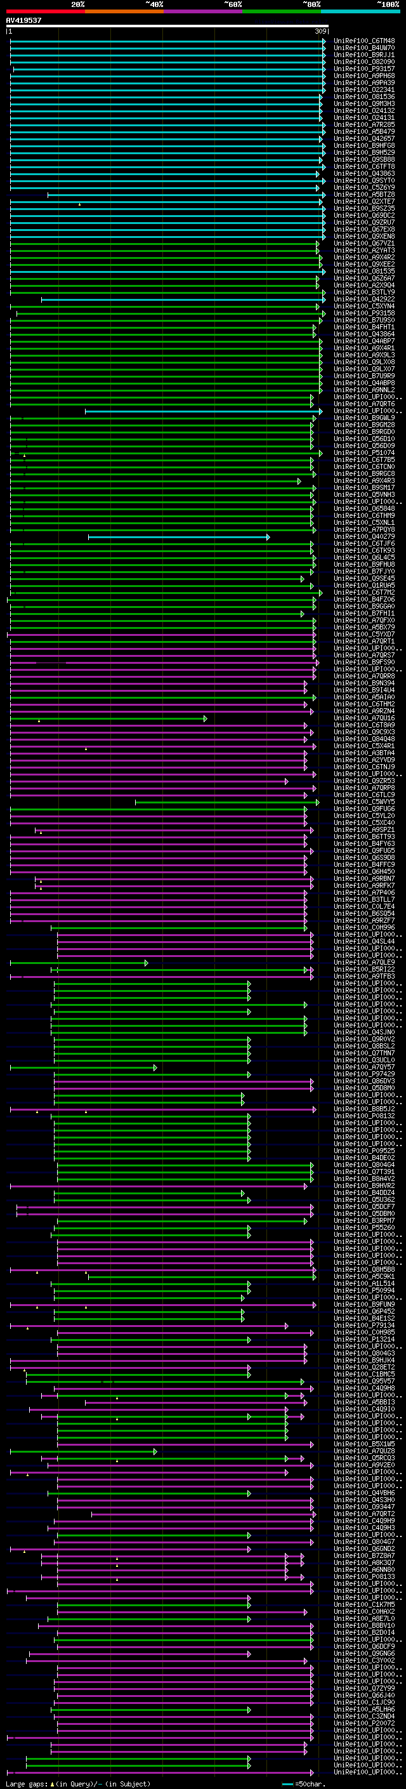406x1789 pixels.
Task: Click the orange ~40% legend color segment
Action: (124, 11)
